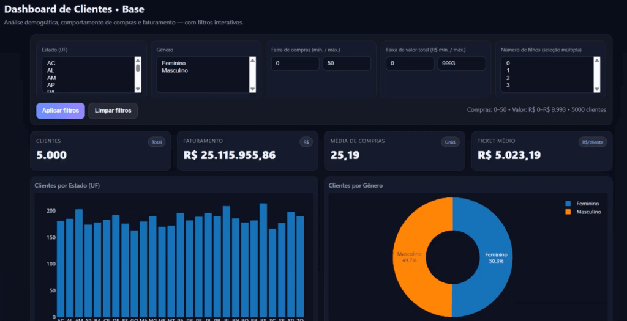The image size is (627, 321).
Task: Click the CLIENTES card heading
Action: (48, 141)
